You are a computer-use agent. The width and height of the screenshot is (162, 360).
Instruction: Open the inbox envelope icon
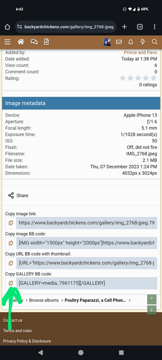point(119,42)
